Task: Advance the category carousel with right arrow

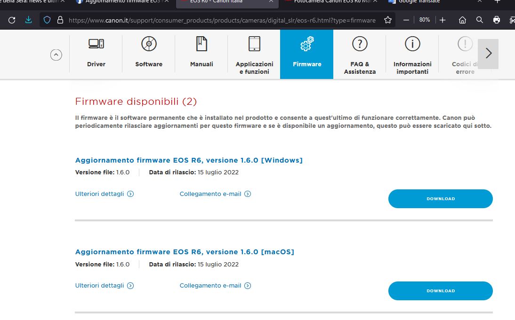Action: [488, 54]
